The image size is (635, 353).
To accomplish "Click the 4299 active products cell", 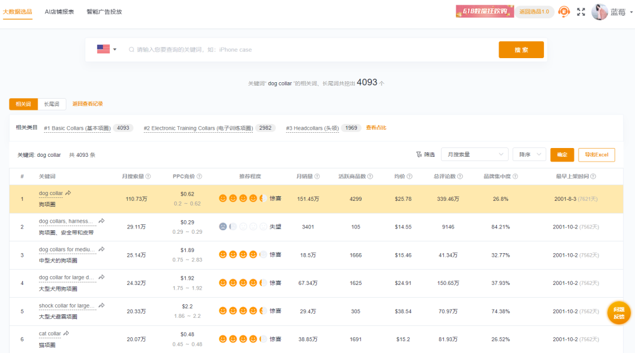I will [x=356, y=199].
